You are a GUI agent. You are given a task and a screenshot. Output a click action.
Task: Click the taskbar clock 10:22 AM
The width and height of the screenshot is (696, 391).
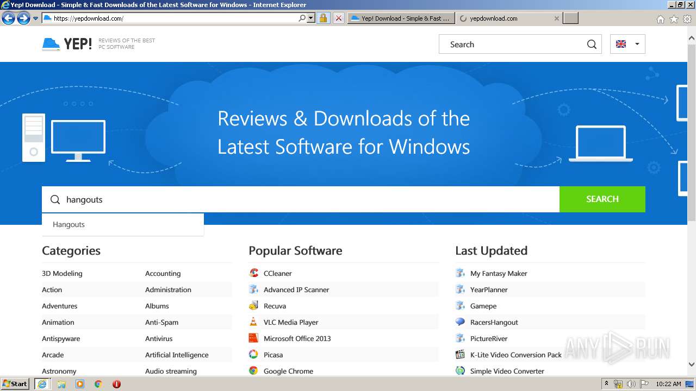pyautogui.click(x=668, y=384)
